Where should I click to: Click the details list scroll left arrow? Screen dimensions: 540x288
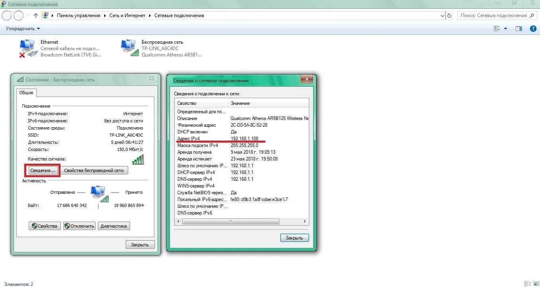point(179,221)
